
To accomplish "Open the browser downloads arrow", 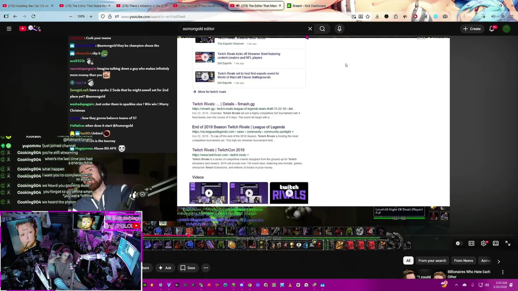I will tap(377, 17).
